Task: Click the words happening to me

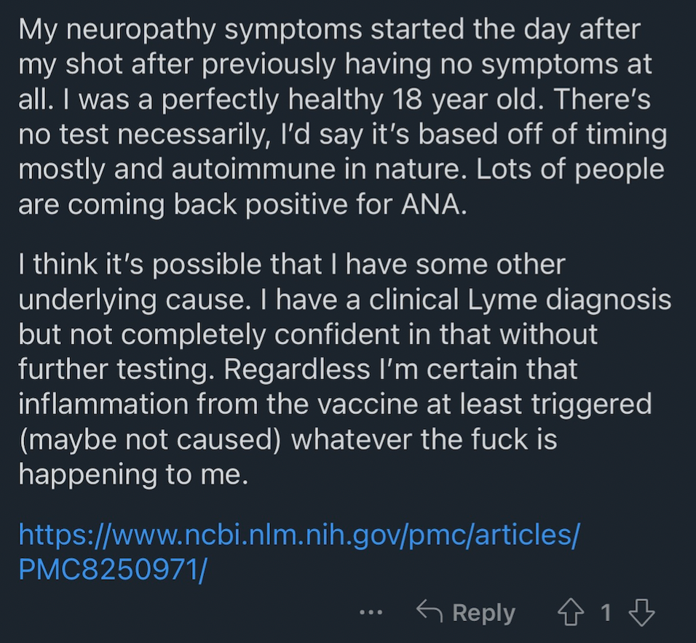Action: tap(133, 475)
